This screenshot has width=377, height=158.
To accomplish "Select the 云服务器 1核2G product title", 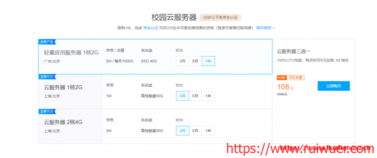I will [x=63, y=87].
